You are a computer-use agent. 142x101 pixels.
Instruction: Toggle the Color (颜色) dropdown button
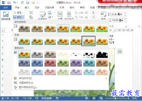19,17
